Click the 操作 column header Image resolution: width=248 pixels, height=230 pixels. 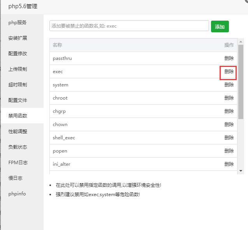229,45
